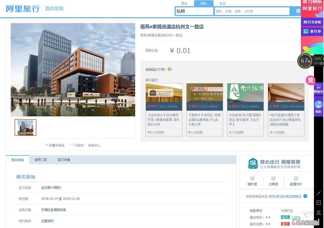Click the back-to-top arrow icon

click(x=319, y=213)
